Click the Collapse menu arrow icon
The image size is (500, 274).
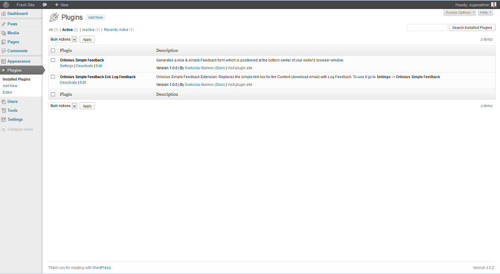tap(3, 129)
